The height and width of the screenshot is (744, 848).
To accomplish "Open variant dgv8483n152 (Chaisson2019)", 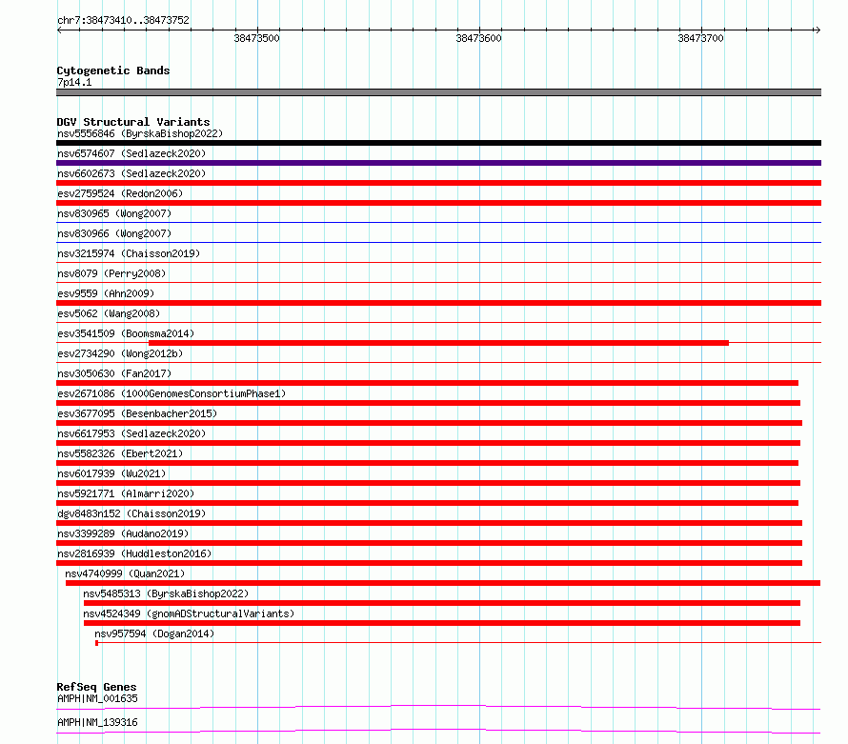I will 131,513.
